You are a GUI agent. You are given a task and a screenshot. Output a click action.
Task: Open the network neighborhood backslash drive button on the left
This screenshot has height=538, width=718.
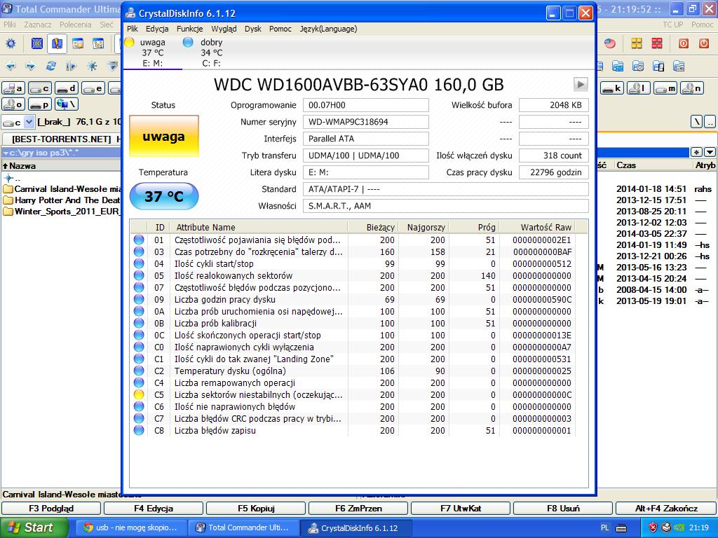(67, 104)
